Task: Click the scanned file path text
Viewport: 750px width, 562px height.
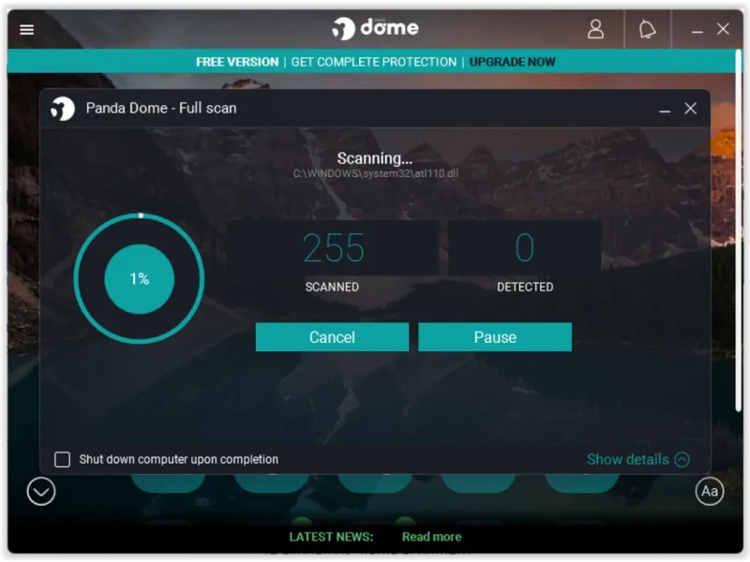Action: tap(376, 173)
